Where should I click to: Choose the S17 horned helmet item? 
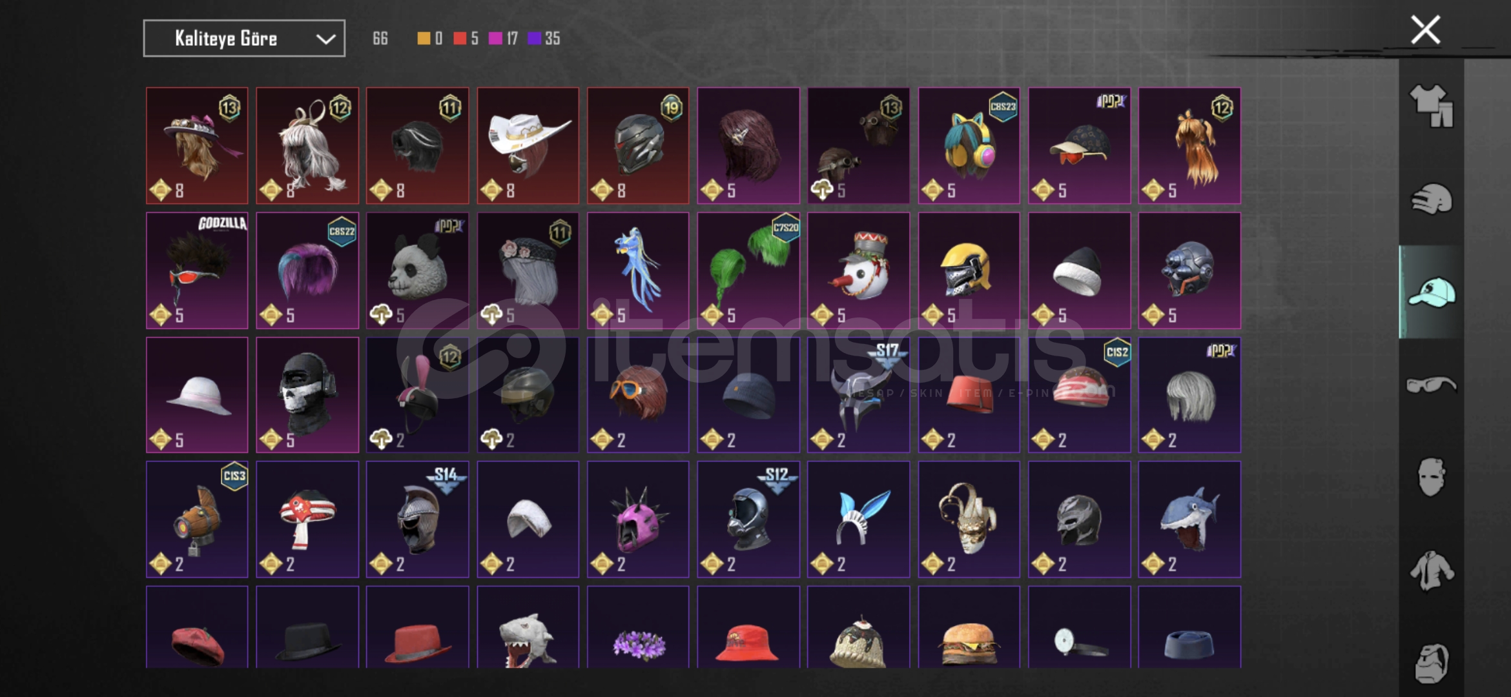[859, 395]
